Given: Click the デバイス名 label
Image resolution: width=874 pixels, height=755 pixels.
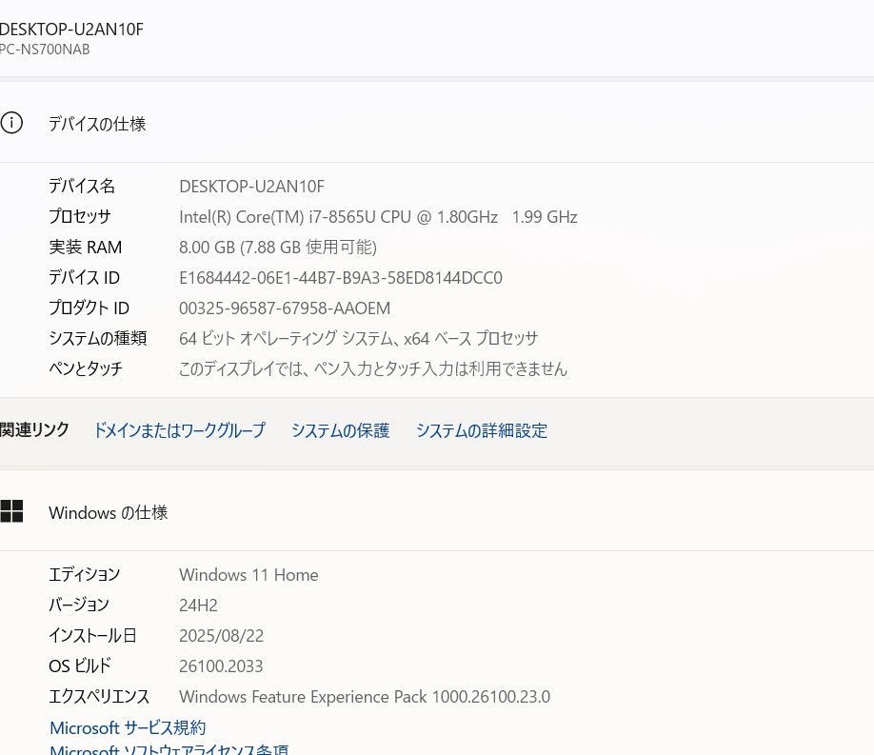Looking at the screenshot, I should (82, 186).
